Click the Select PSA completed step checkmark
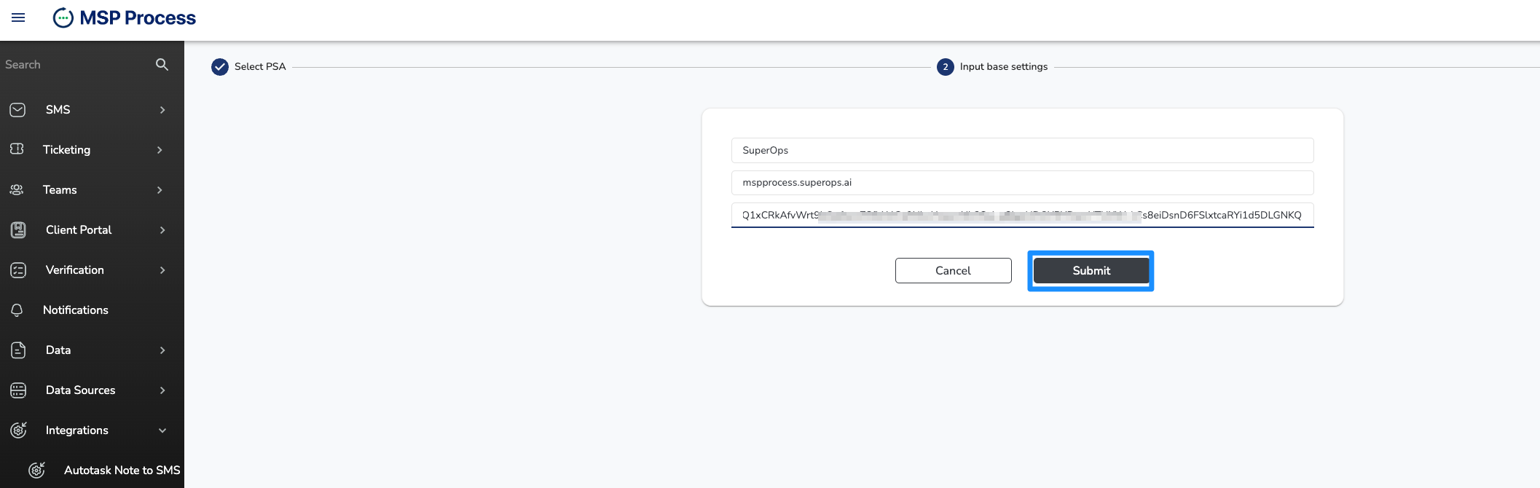The width and height of the screenshot is (1540, 488). click(x=220, y=67)
